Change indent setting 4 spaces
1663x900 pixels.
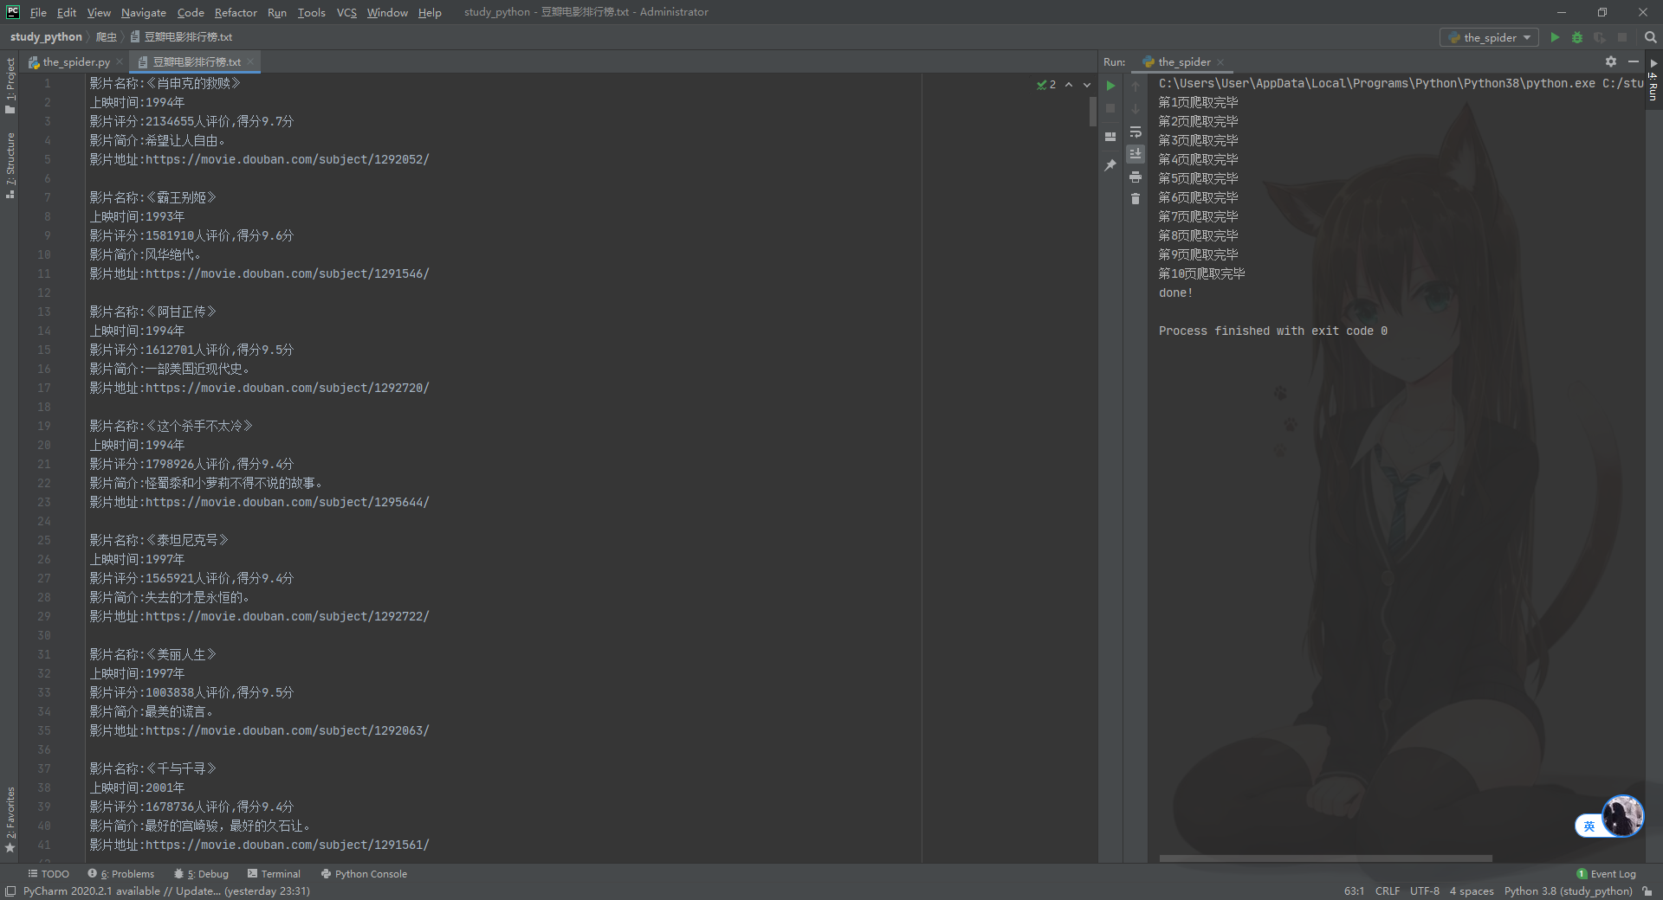point(1472,891)
